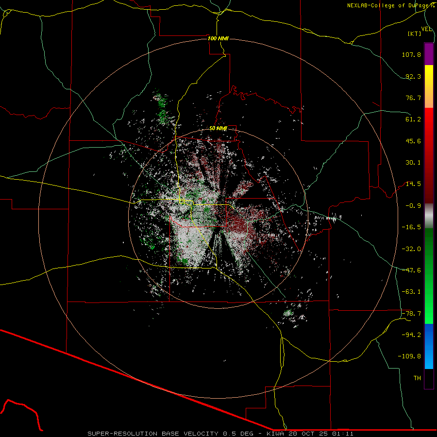Click the -94.2 velocity scale value
The height and width of the screenshot is (437, 437).
click(411, 335)
